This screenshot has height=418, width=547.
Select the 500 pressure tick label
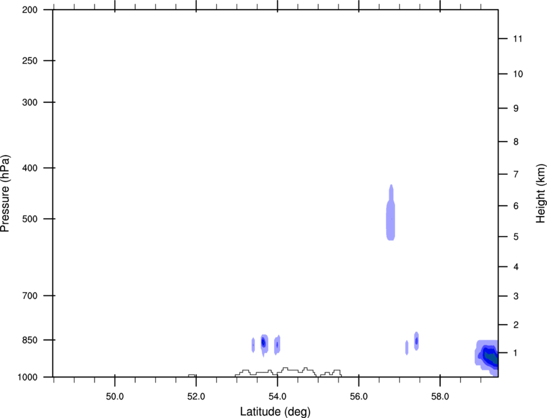pyautogui.click(x=30, y=219)
